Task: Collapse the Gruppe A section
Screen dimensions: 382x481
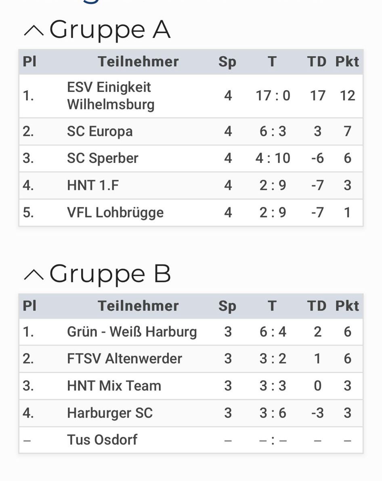Action: pyautogui.click(x=34, y=31)
